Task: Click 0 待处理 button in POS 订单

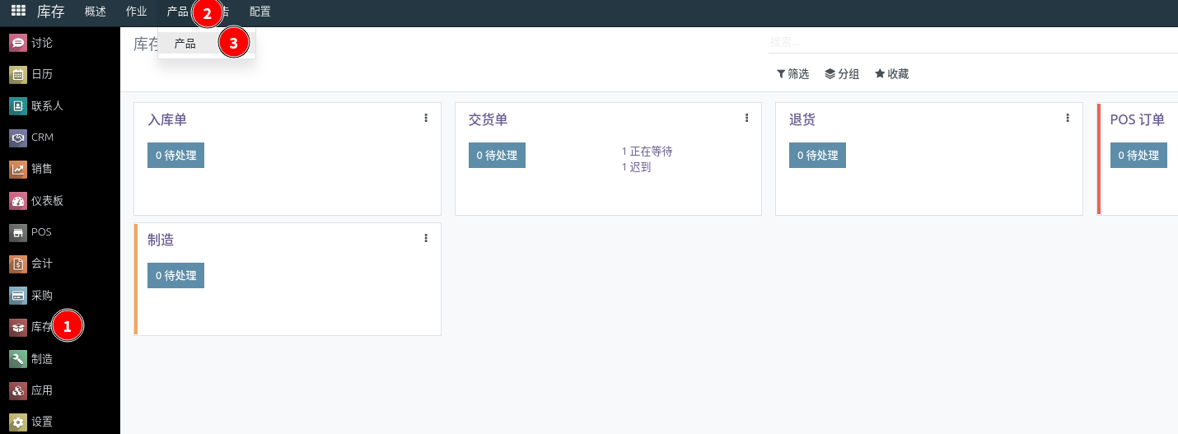Action: (x=1138, y=155)
